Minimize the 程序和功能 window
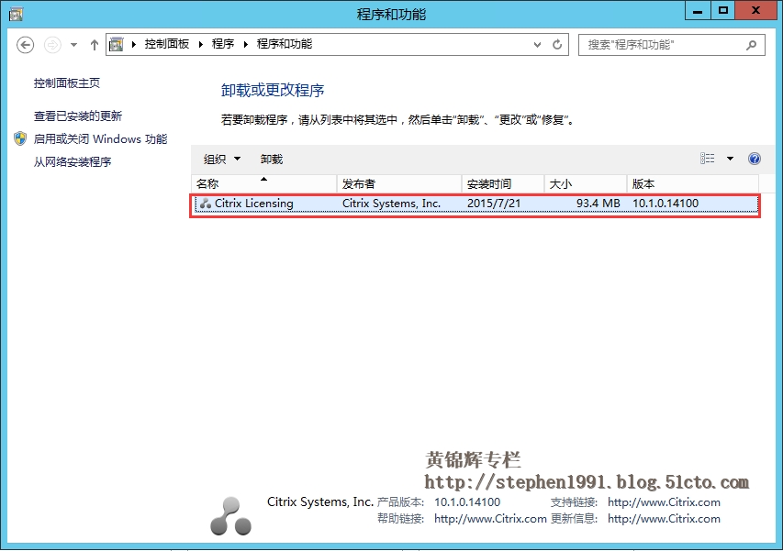This screenshot has height=551, width=783. (x=698, y=10)
